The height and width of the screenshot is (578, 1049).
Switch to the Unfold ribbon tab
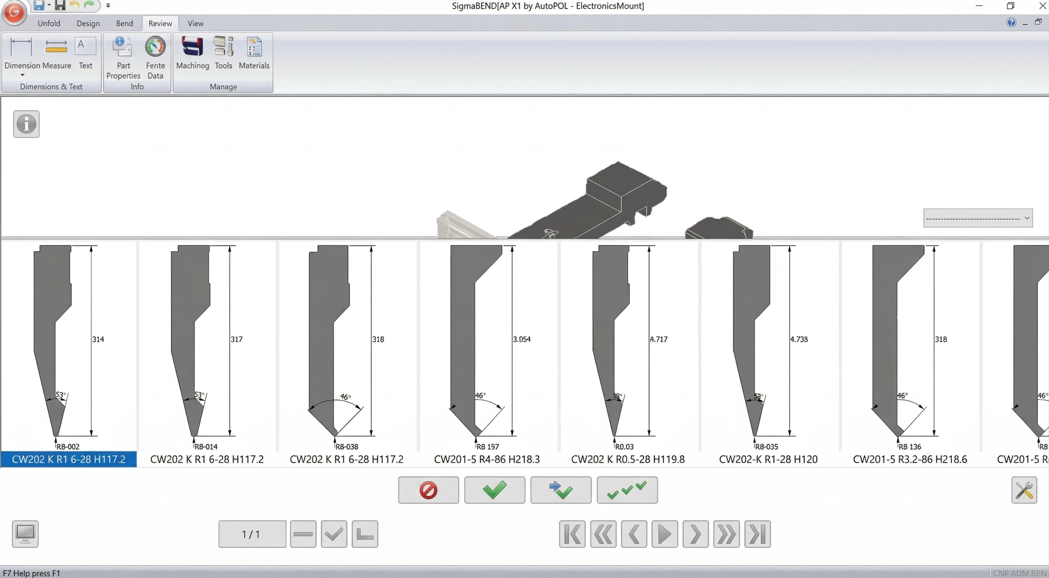click(x=49, y=23)
